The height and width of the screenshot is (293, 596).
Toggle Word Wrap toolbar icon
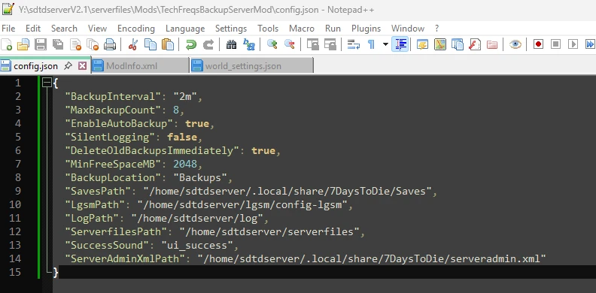(x=354, y=44)
